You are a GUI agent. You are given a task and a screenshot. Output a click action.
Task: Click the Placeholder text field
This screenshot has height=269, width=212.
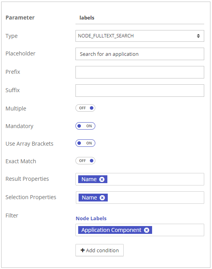click(x=140, y=54)
